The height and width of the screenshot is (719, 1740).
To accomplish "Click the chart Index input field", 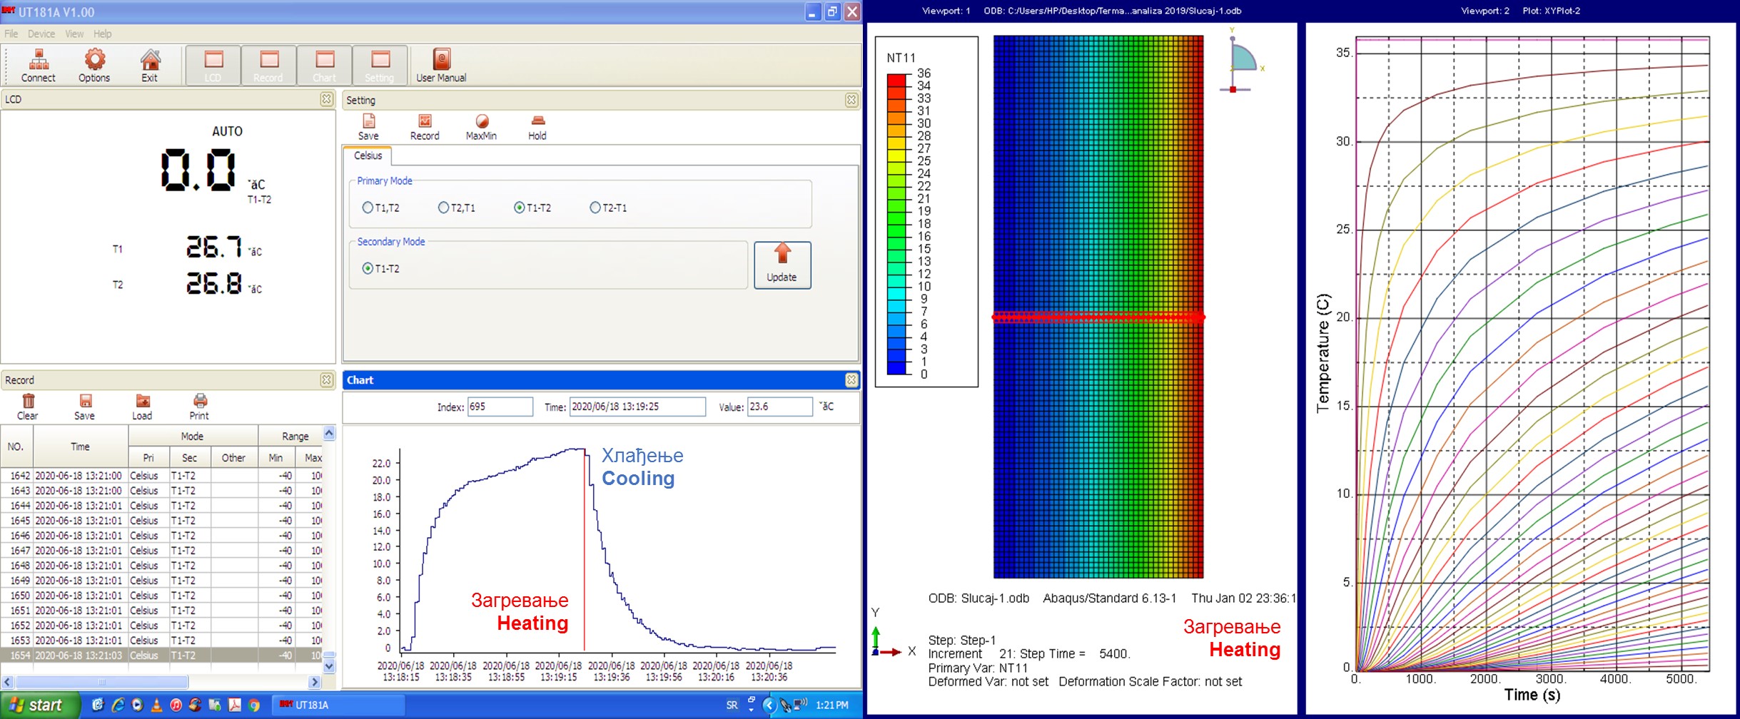I will click(x=500, y=407).
